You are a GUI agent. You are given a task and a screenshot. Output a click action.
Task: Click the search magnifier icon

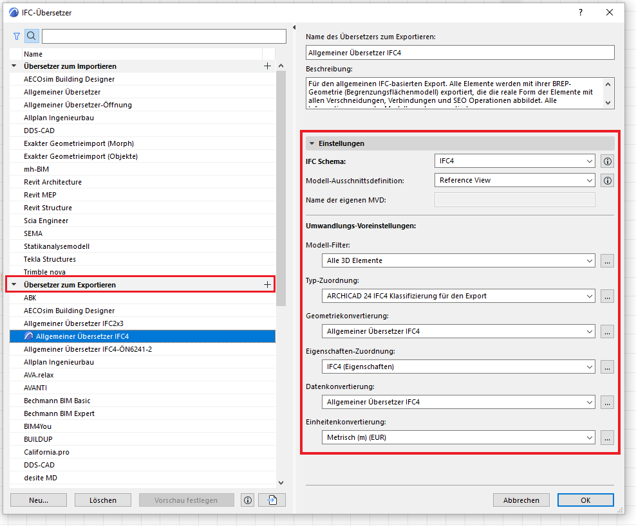tap(31, 36)
